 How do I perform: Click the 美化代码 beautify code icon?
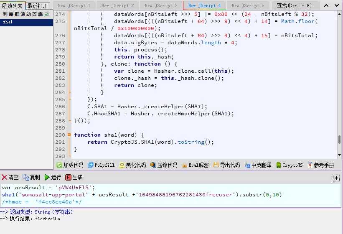coord(122,165)
